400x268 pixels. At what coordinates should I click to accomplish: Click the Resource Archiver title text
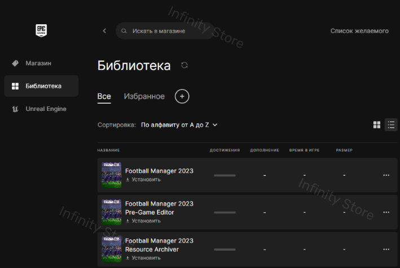[159, 245]
